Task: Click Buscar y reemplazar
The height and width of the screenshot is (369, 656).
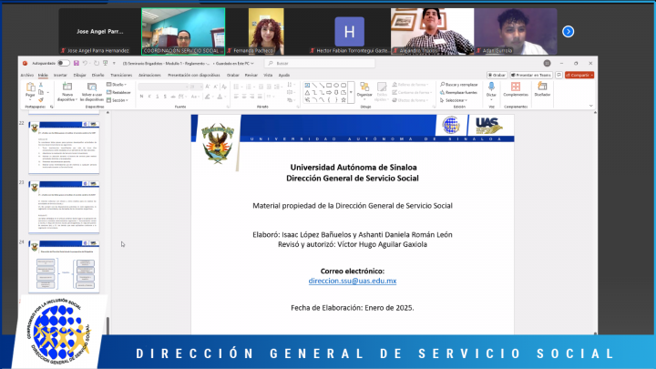Action: pos(459,85)
